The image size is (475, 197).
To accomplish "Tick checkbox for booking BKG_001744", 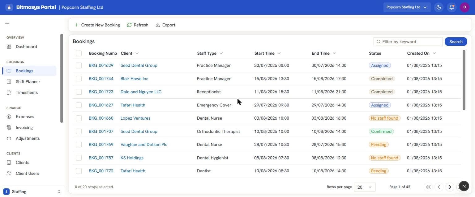I will coord(79,79).
